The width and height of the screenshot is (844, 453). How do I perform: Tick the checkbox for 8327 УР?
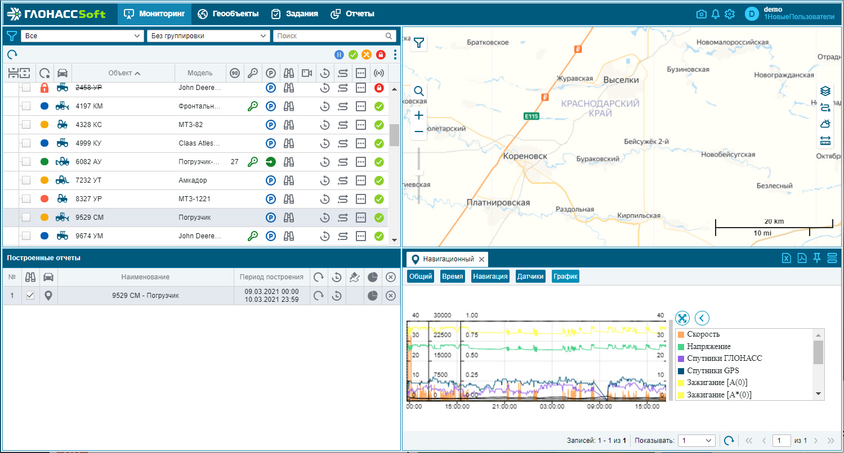pyautogui.click(x=26, y=198)
